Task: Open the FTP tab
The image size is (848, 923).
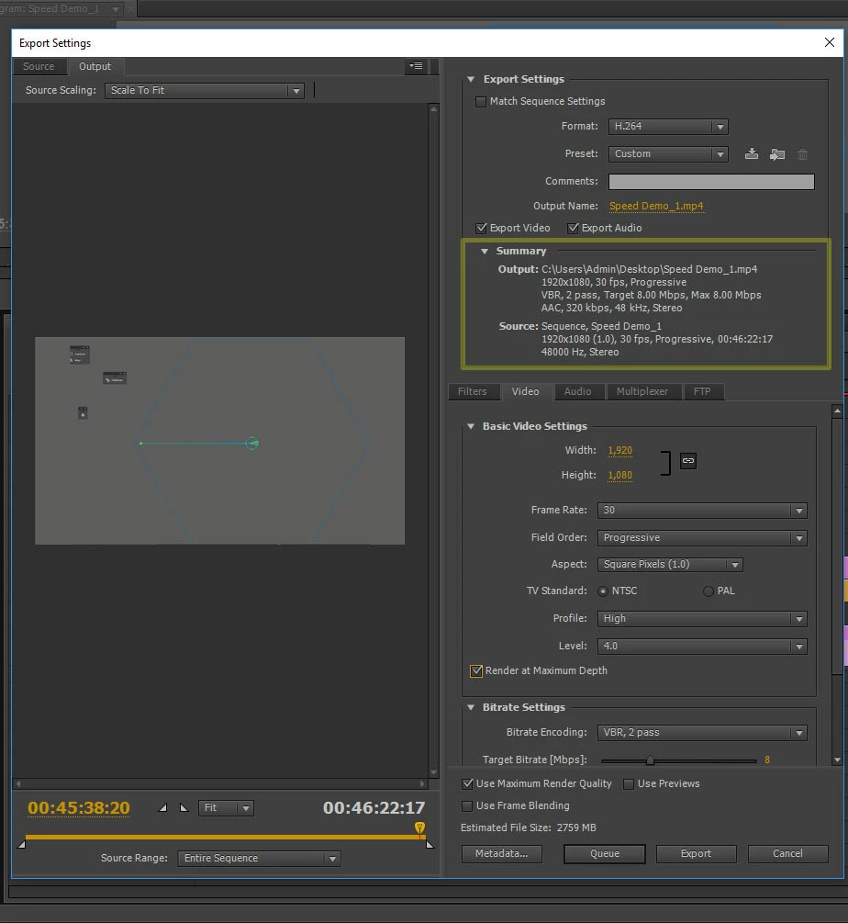Action: [x=703, y=391]
